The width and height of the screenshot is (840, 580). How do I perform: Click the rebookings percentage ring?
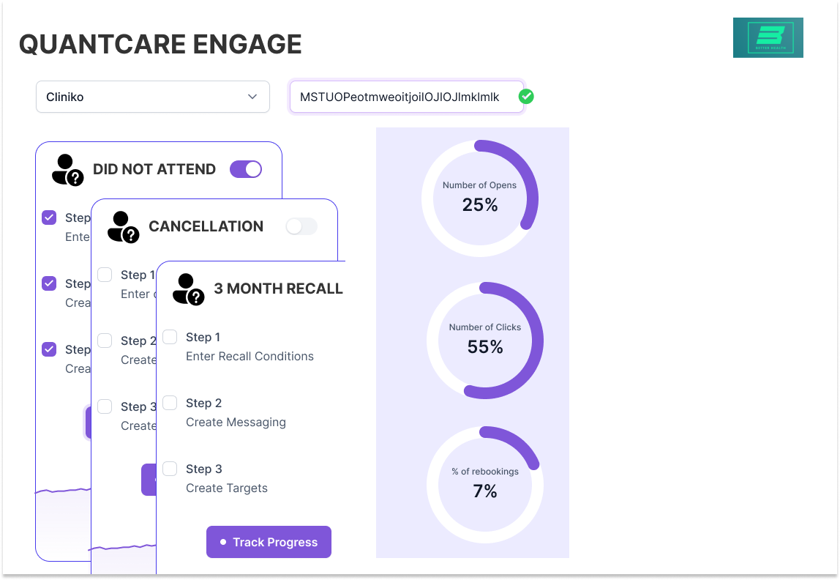[485, 485]
